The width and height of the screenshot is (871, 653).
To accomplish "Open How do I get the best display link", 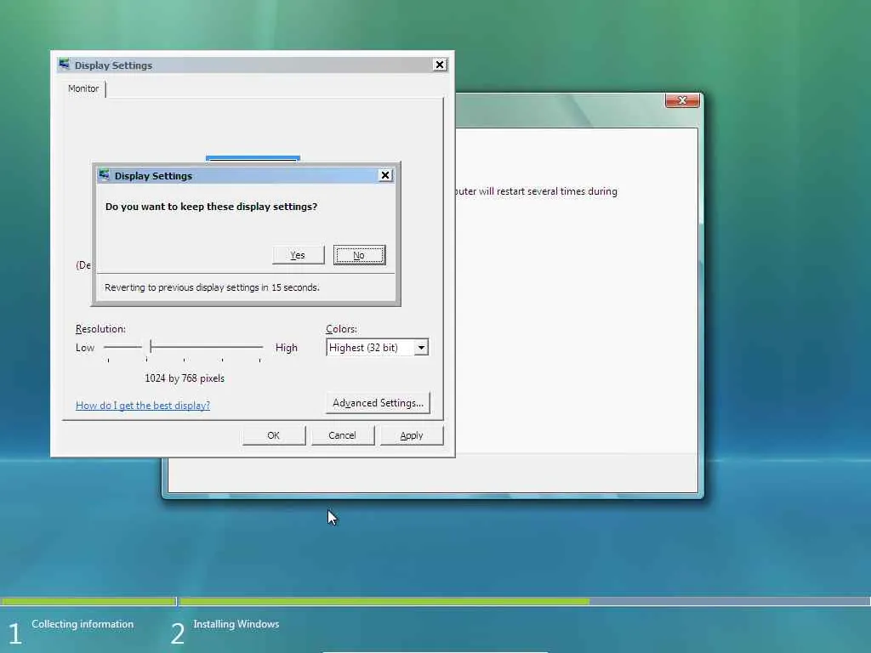I will (x=143, y=406).
